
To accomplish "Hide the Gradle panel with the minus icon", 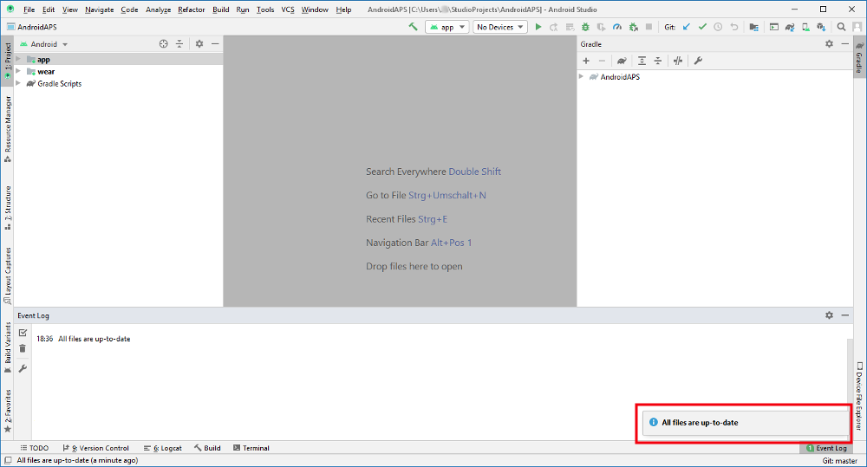I will pyautogui.click(x=844, y=43).
